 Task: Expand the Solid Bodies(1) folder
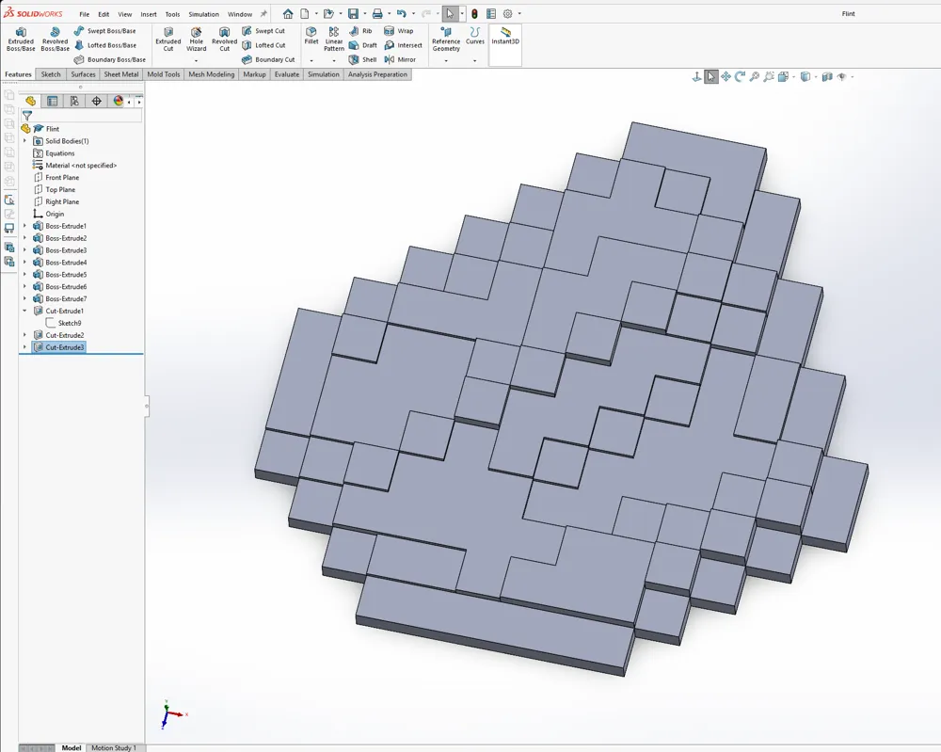pyautogui.click(x=24, y=141)
